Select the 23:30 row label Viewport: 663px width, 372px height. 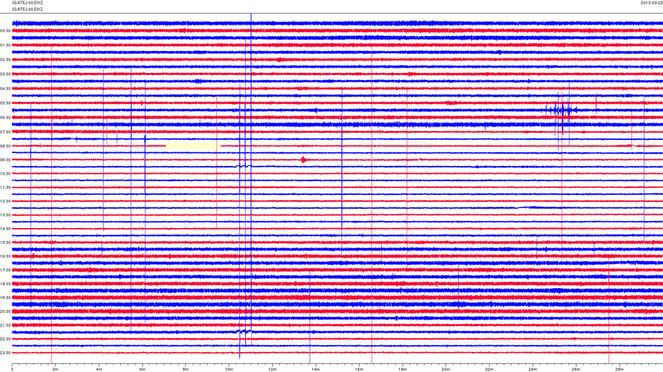point(6,353)
